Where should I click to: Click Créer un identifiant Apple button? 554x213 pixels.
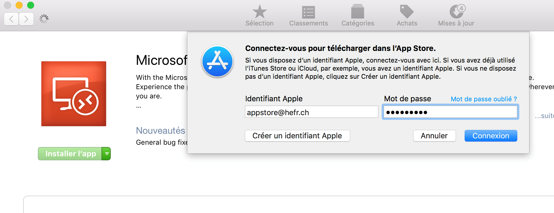coord(297,136)
